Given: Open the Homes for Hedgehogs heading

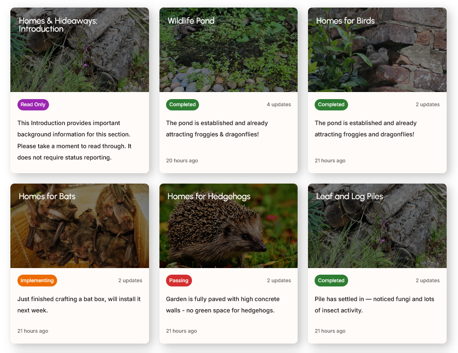Looking at the screenshot, I should pos(209,196).
